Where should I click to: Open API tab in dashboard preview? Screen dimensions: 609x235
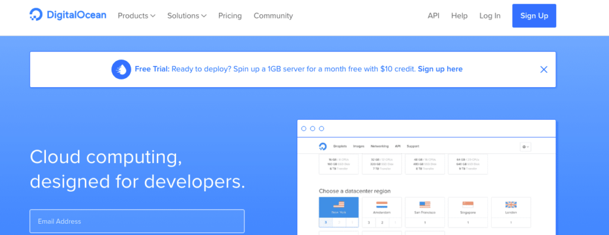397,147
